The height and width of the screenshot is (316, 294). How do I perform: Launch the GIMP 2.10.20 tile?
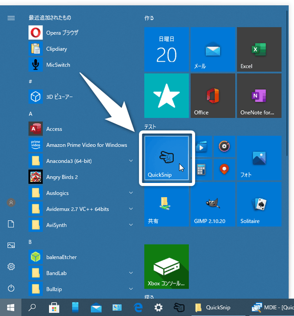[x=213, y=204]
